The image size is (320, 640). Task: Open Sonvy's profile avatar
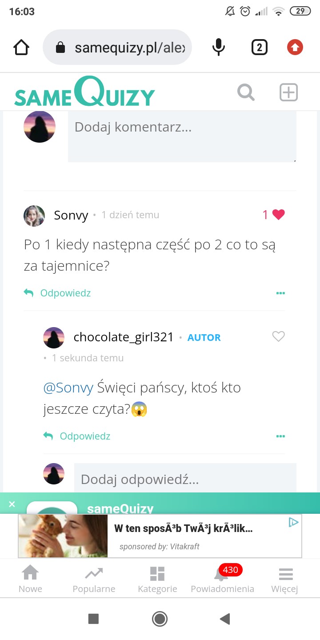(34, 216)
